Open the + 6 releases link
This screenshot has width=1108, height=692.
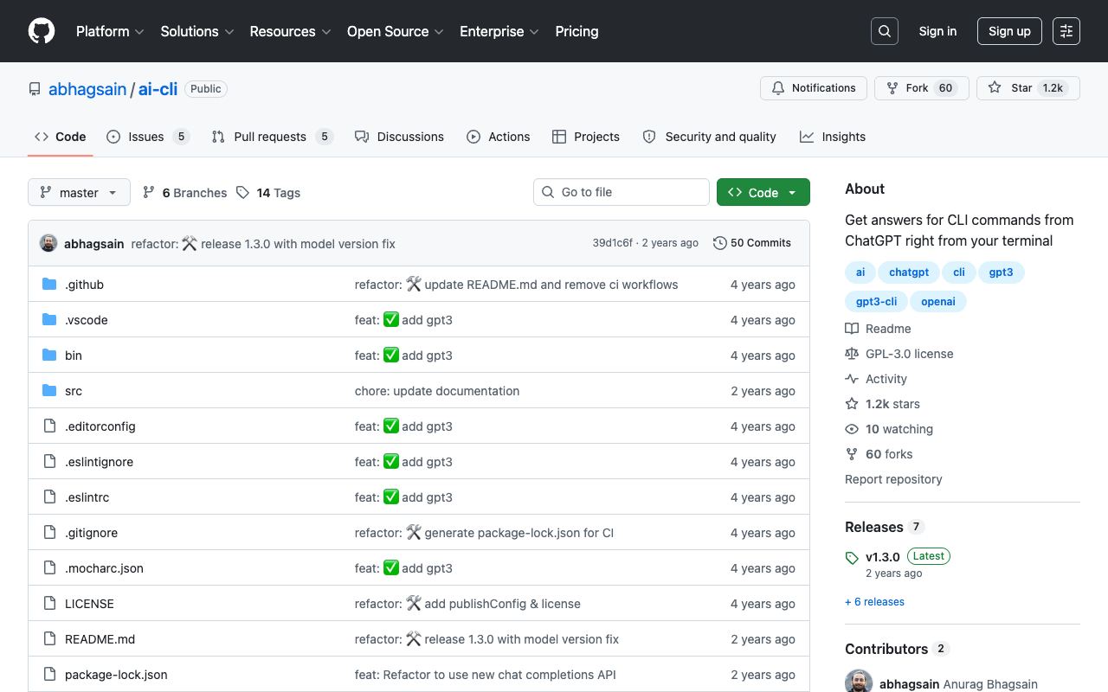pos(874,602)
